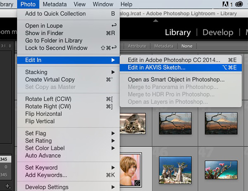Choose Rotate Left (CCW)
This screenshot has height=191, width=248.
pyautogui.click(x=68, y=99)
